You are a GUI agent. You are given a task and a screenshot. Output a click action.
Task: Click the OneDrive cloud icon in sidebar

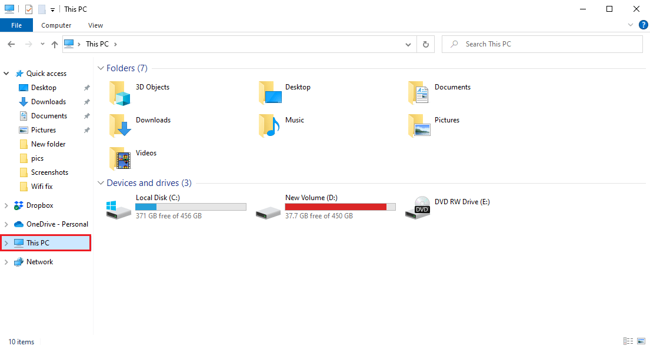tap(19, 224)
